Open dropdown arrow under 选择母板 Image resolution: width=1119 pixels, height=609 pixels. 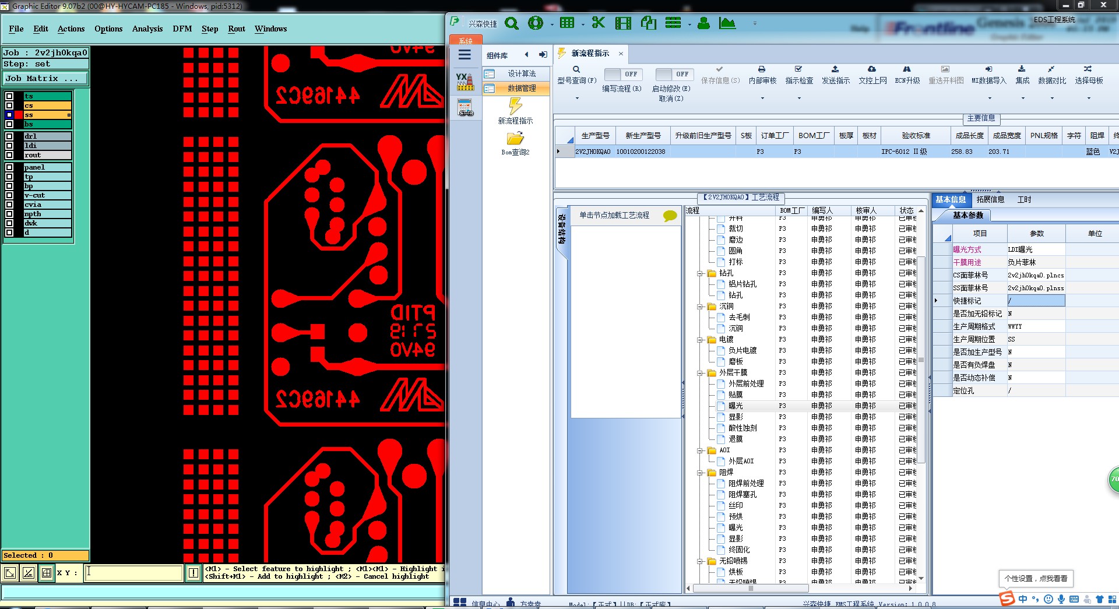(x=1089, y=98)
